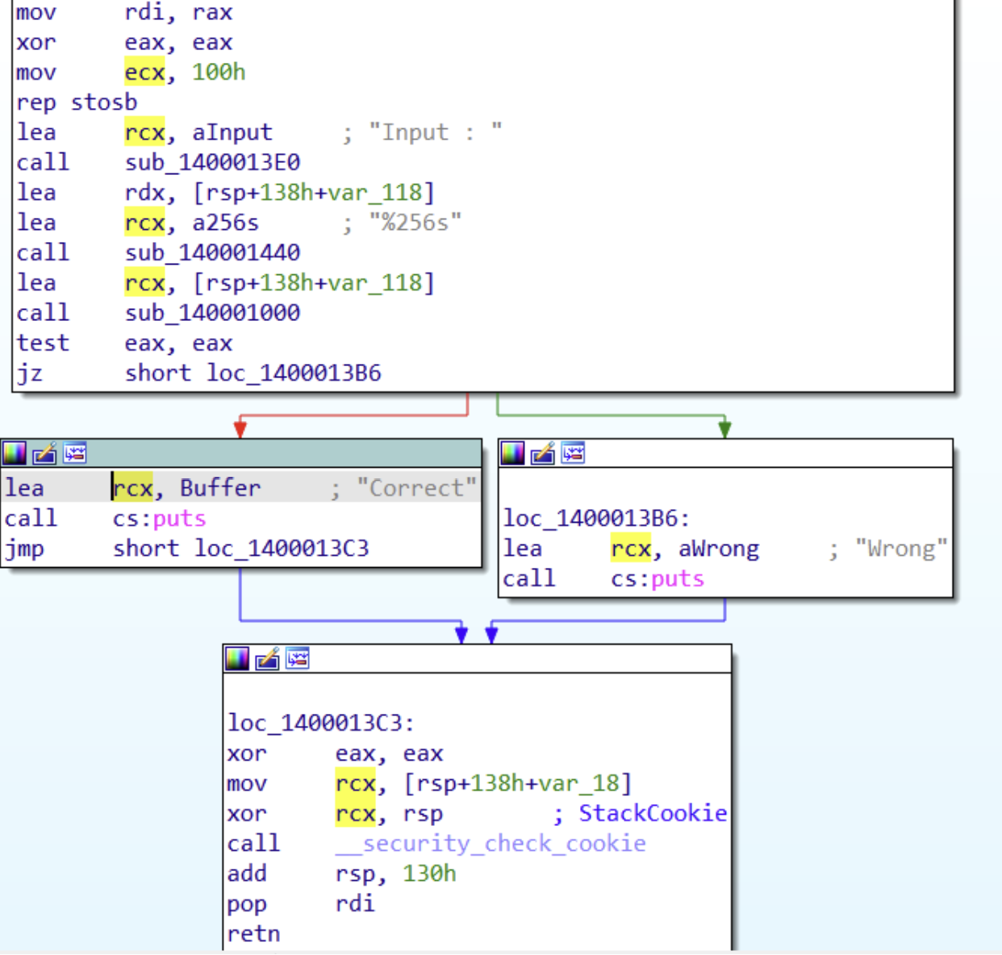Open color palette on loc_1400013C3 node
Viewport: 1002px width, 955px height.
(237, 658)
